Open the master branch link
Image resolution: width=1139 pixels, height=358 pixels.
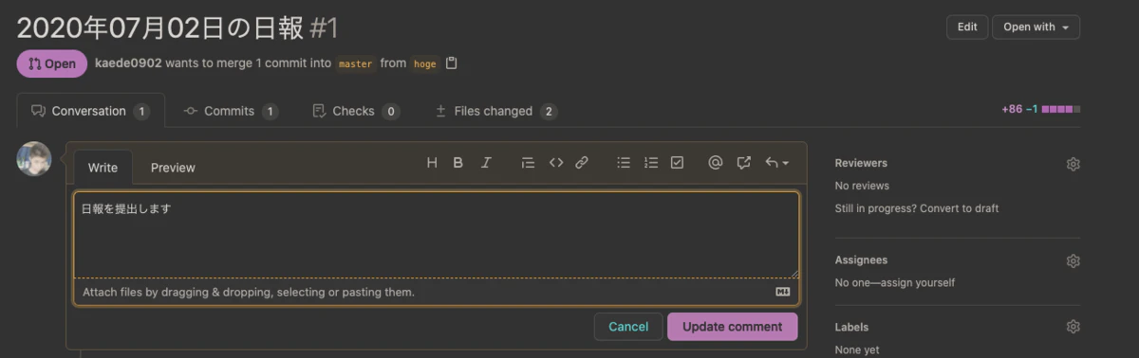coord(356,63)
